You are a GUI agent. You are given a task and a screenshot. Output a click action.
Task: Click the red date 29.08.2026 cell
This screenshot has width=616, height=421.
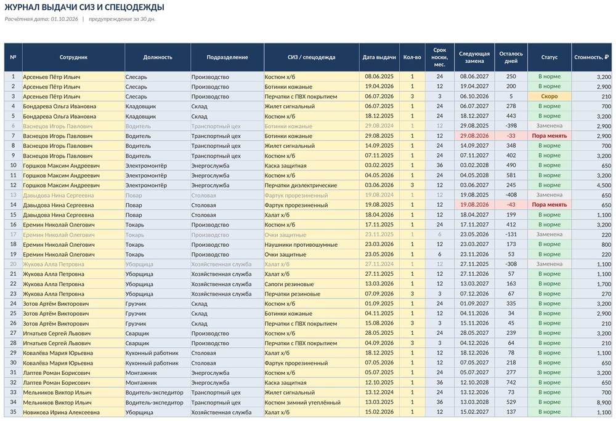click(474, 136)
